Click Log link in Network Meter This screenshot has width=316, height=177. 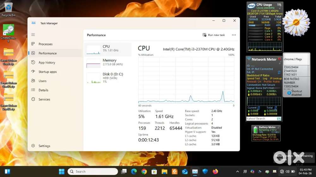tap(265, 78)
